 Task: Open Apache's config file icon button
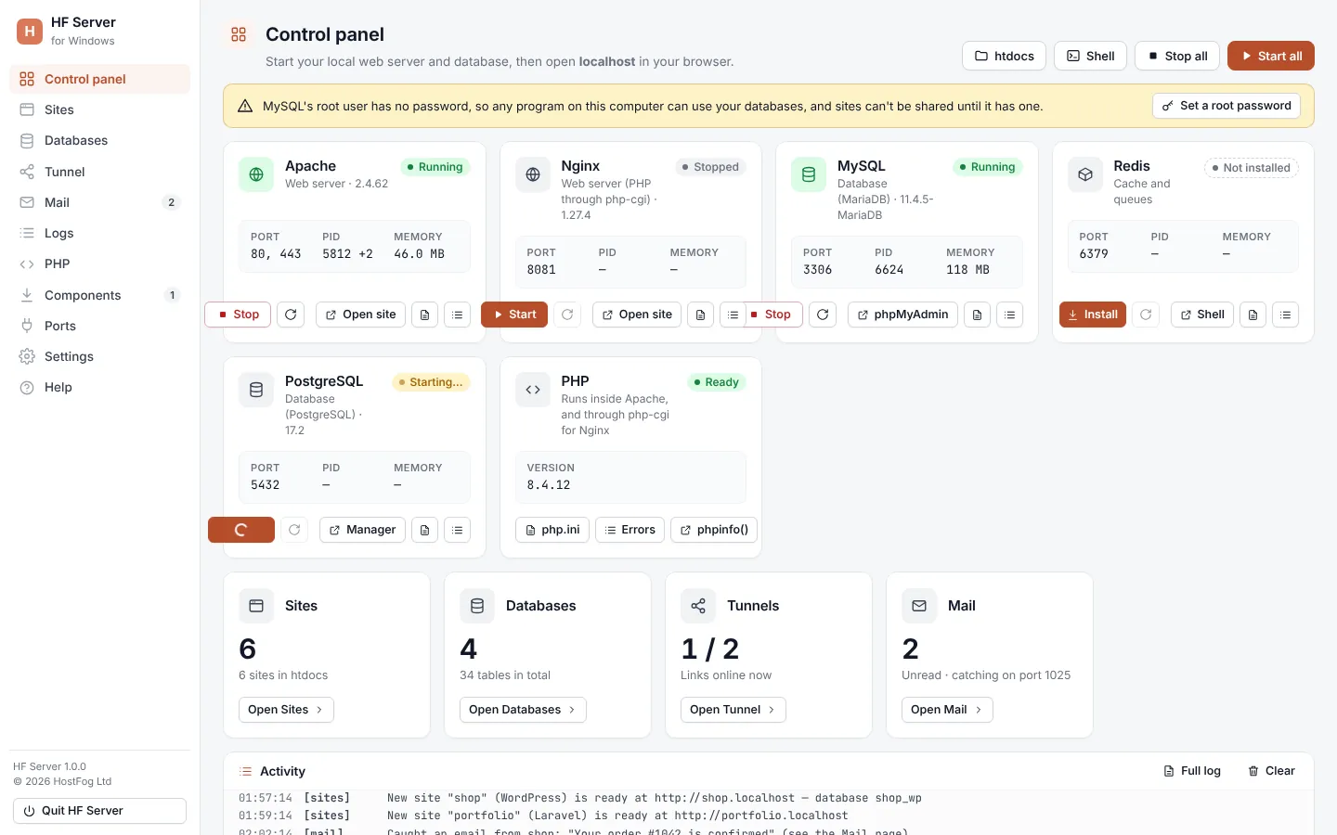click(x=424, y=315)
